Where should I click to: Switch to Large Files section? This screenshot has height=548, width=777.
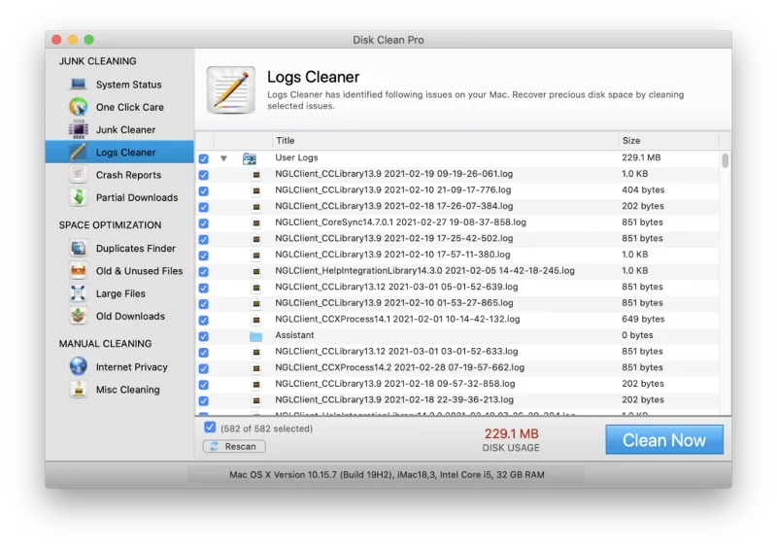120,293
